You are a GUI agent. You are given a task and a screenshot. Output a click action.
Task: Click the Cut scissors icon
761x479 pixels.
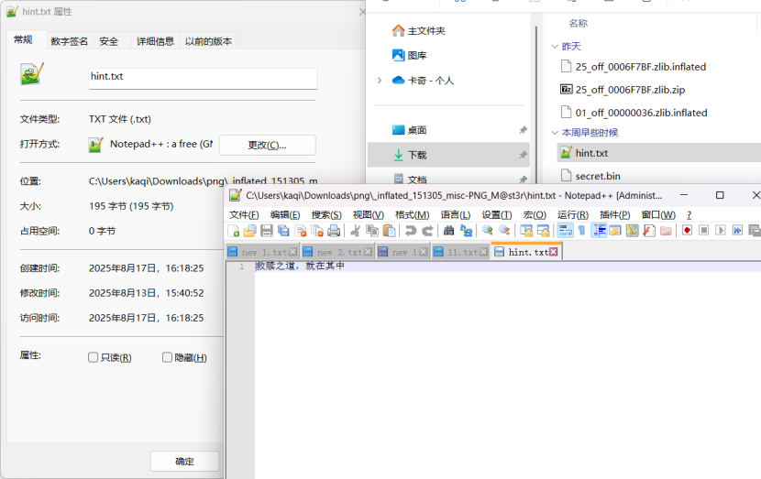(x=356, y=231)
